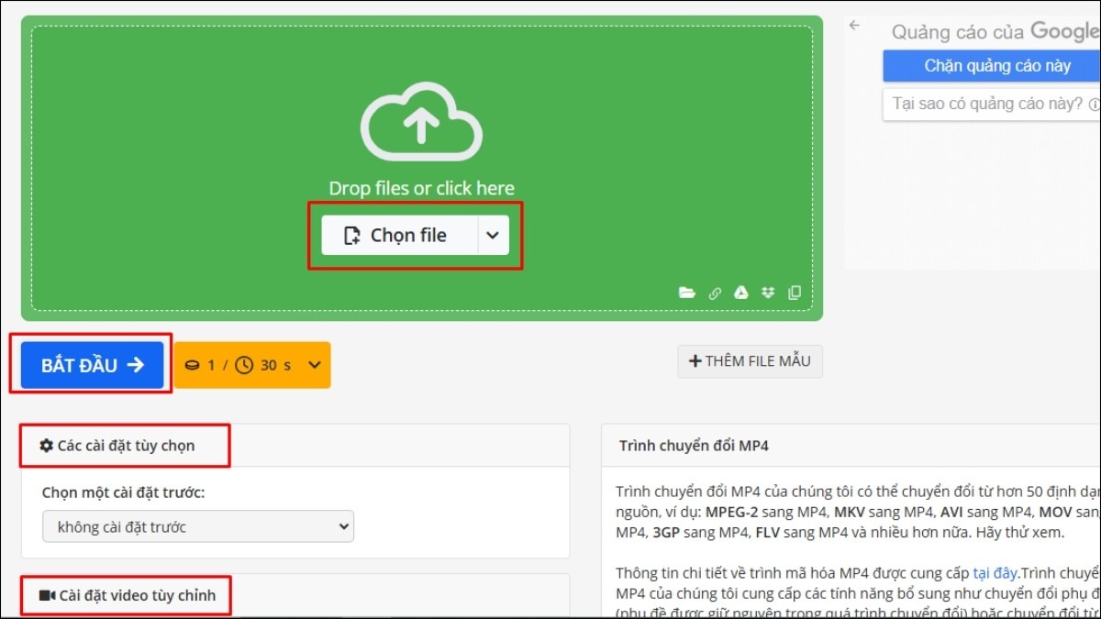Click "Quảng cáo của Google" text
1101x619 pixels.
995,31
